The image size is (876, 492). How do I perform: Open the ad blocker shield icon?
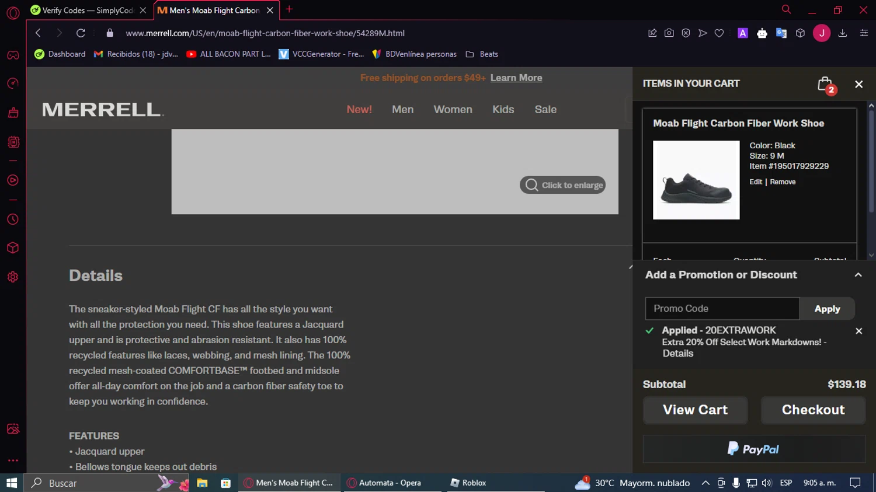click(x=686, y=33)
